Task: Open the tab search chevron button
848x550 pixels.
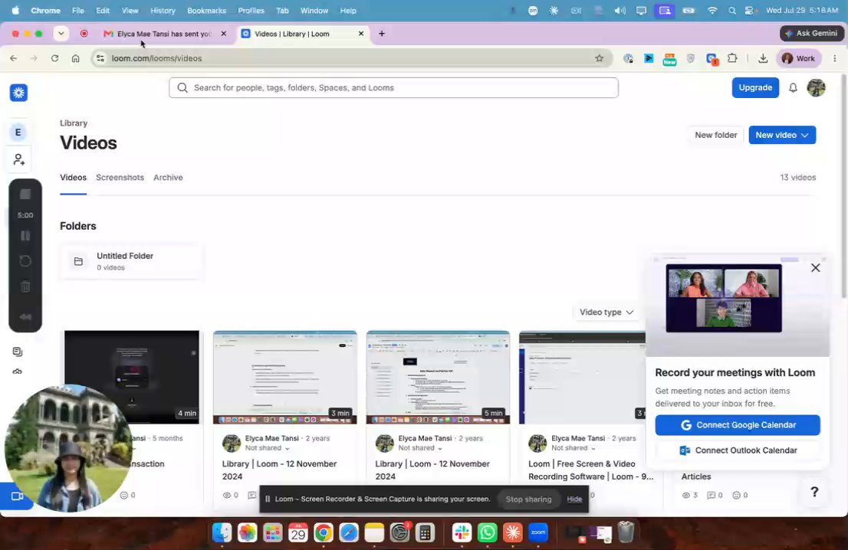Action: tap(61, 34)
